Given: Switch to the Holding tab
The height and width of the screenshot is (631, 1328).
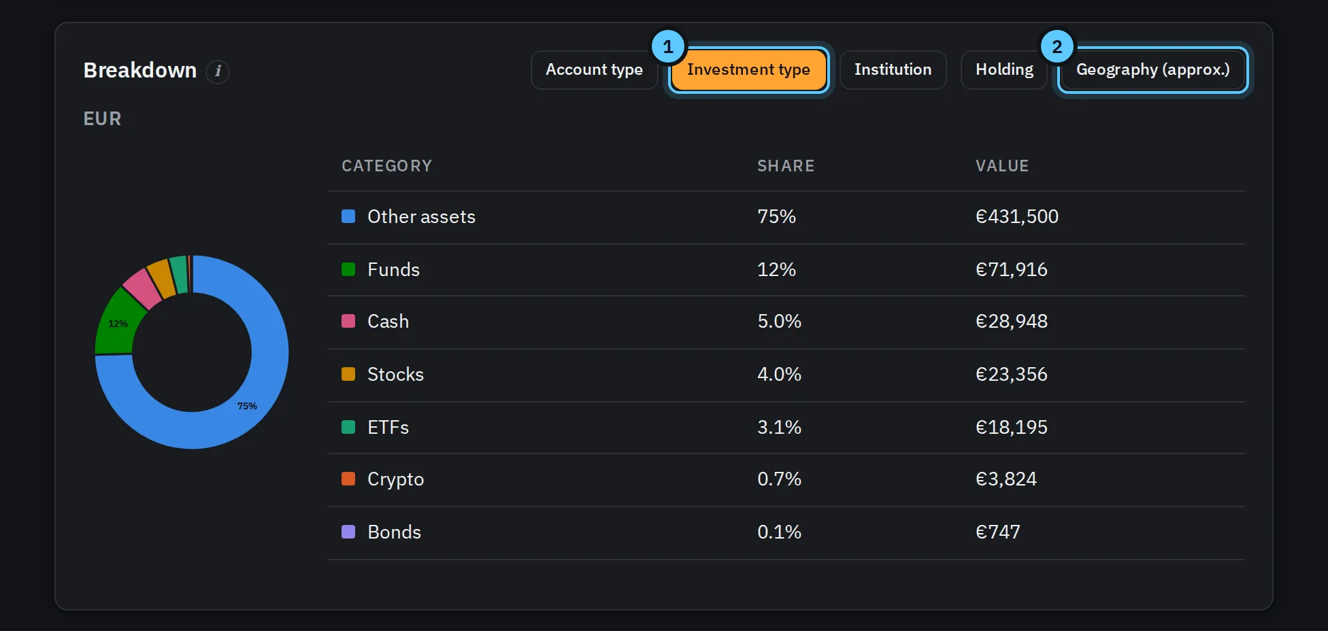Looking at the screenshot, I should (x=1004, y=69).
